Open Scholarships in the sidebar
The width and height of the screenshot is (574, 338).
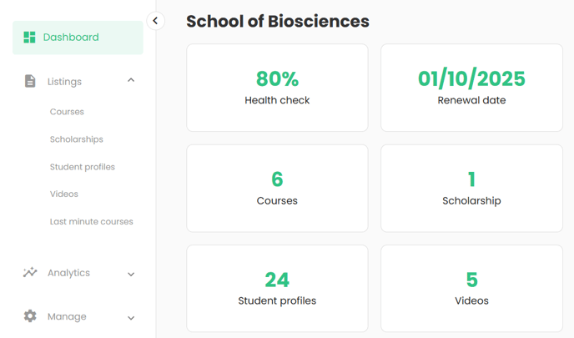77,139
